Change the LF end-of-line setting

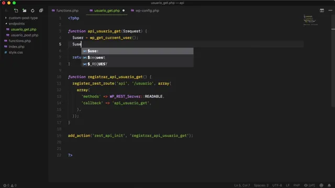tap(287, 185)
